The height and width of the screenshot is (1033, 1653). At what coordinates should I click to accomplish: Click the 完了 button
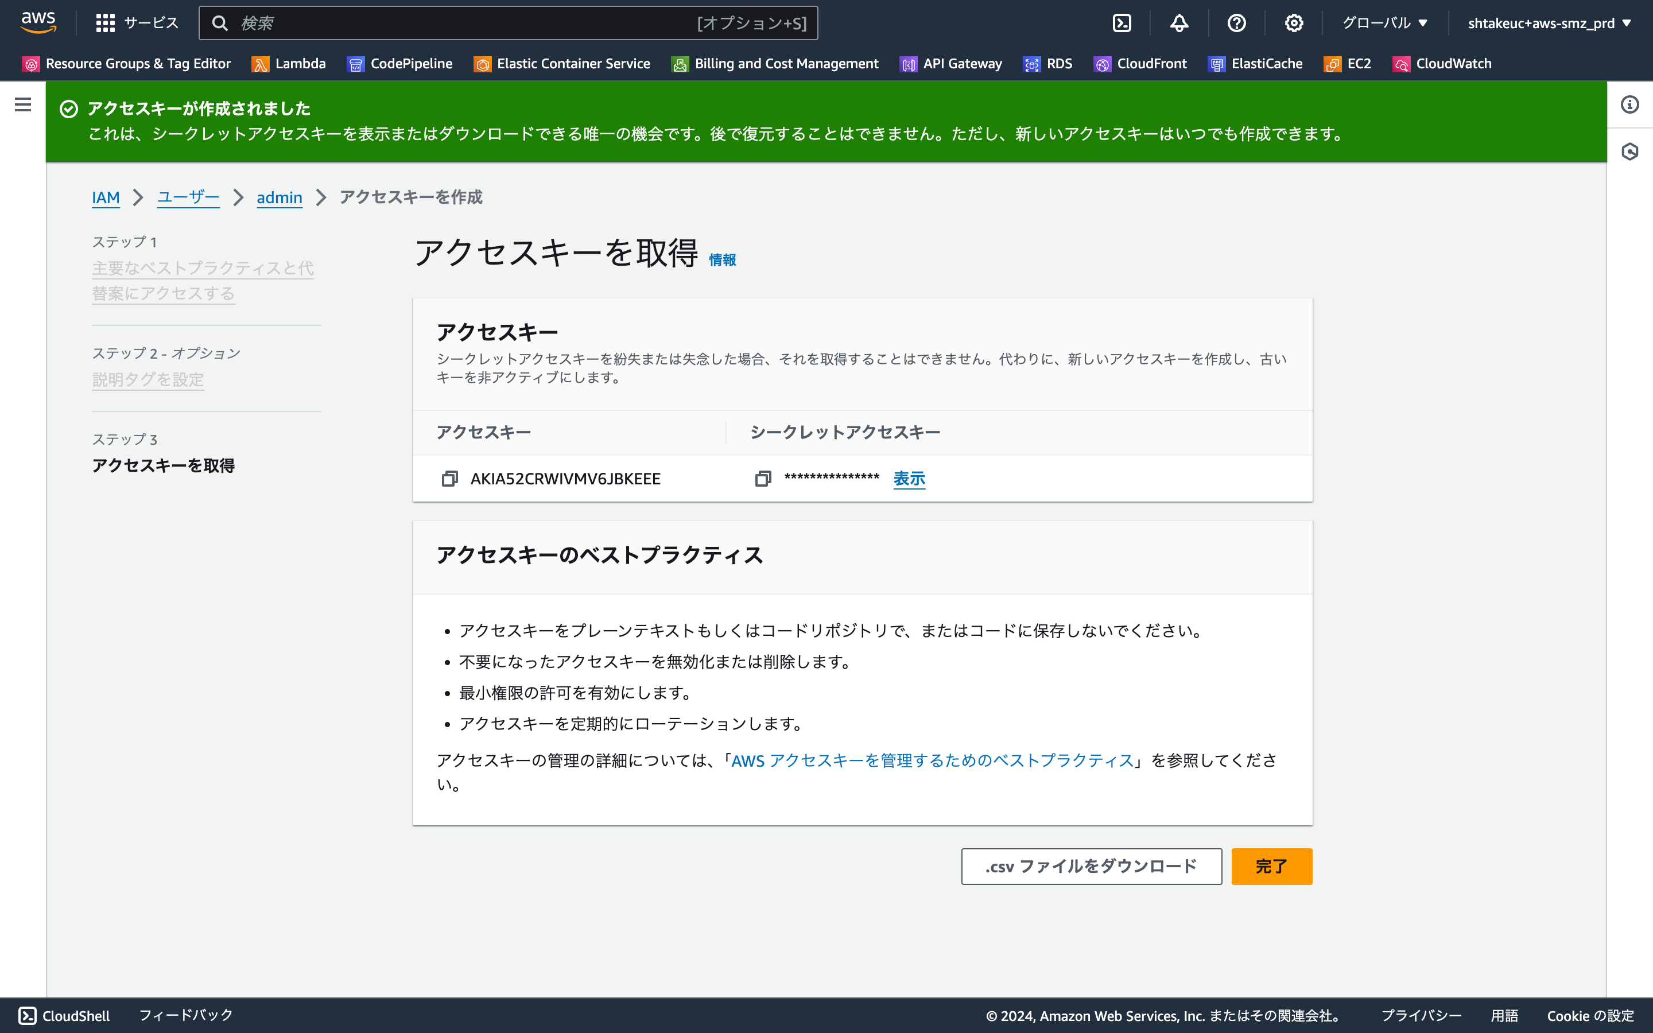pyautogui.click(x=1271, y=867)
